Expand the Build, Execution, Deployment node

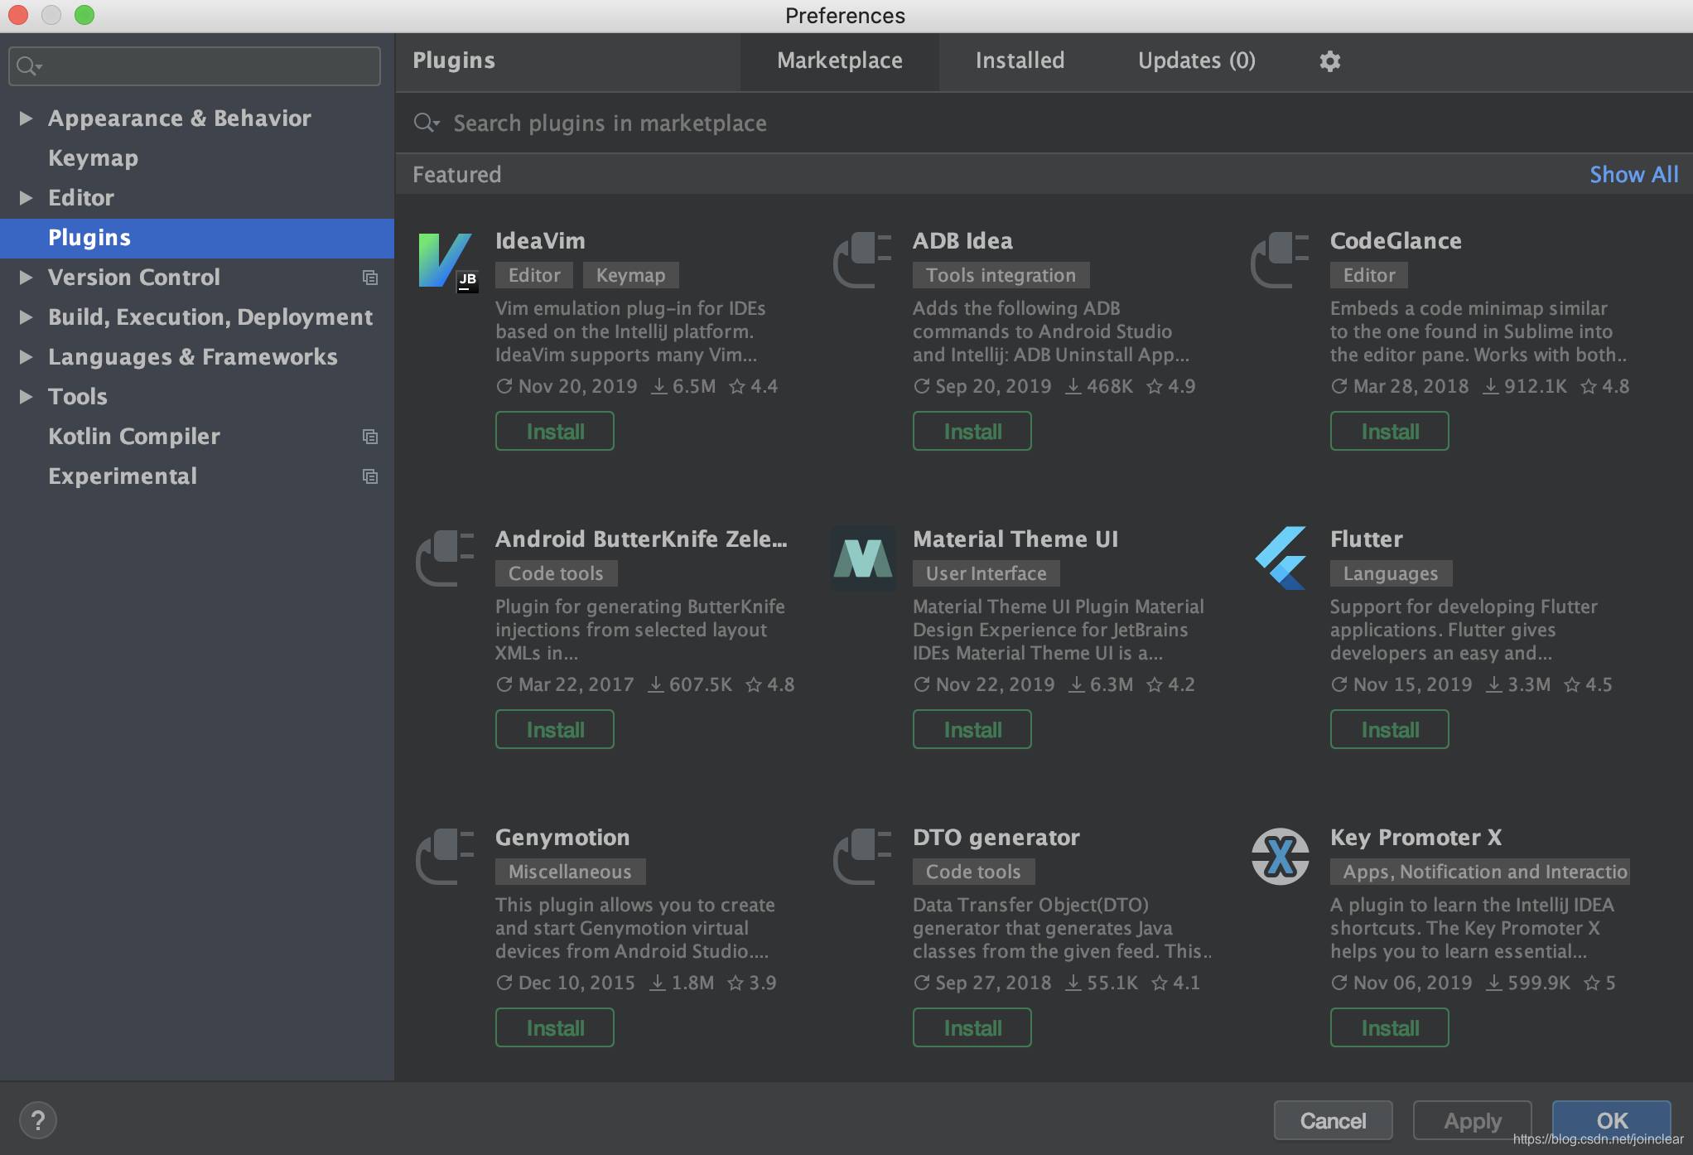pyautogui.click(x=26, y=317)
